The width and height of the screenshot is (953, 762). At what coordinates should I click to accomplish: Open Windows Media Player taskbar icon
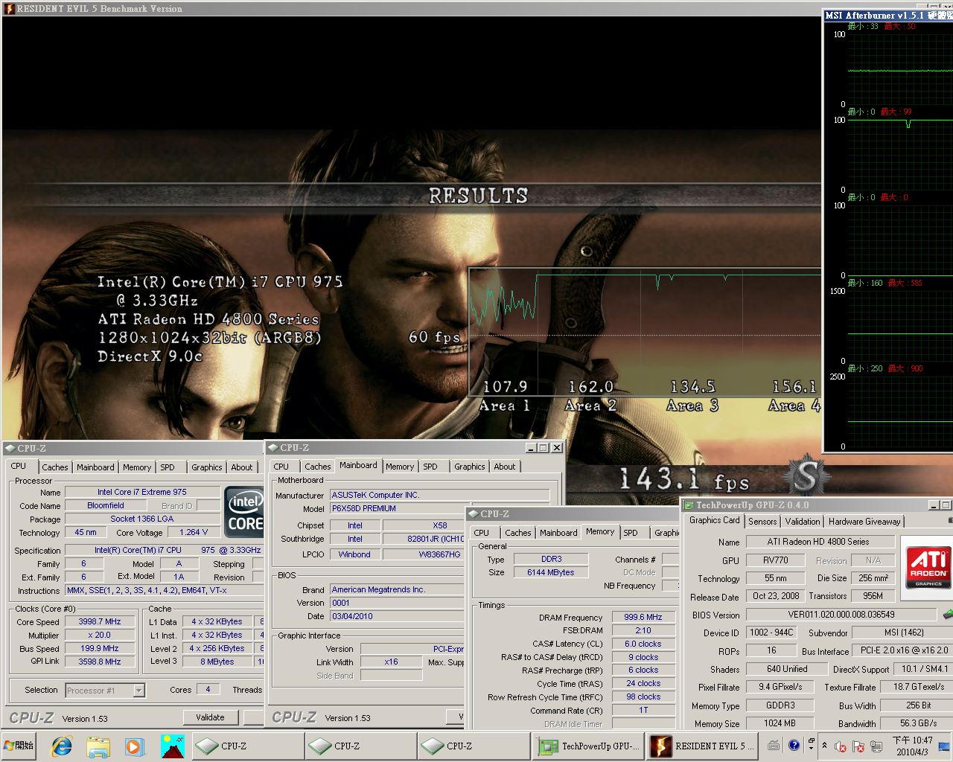134,746
